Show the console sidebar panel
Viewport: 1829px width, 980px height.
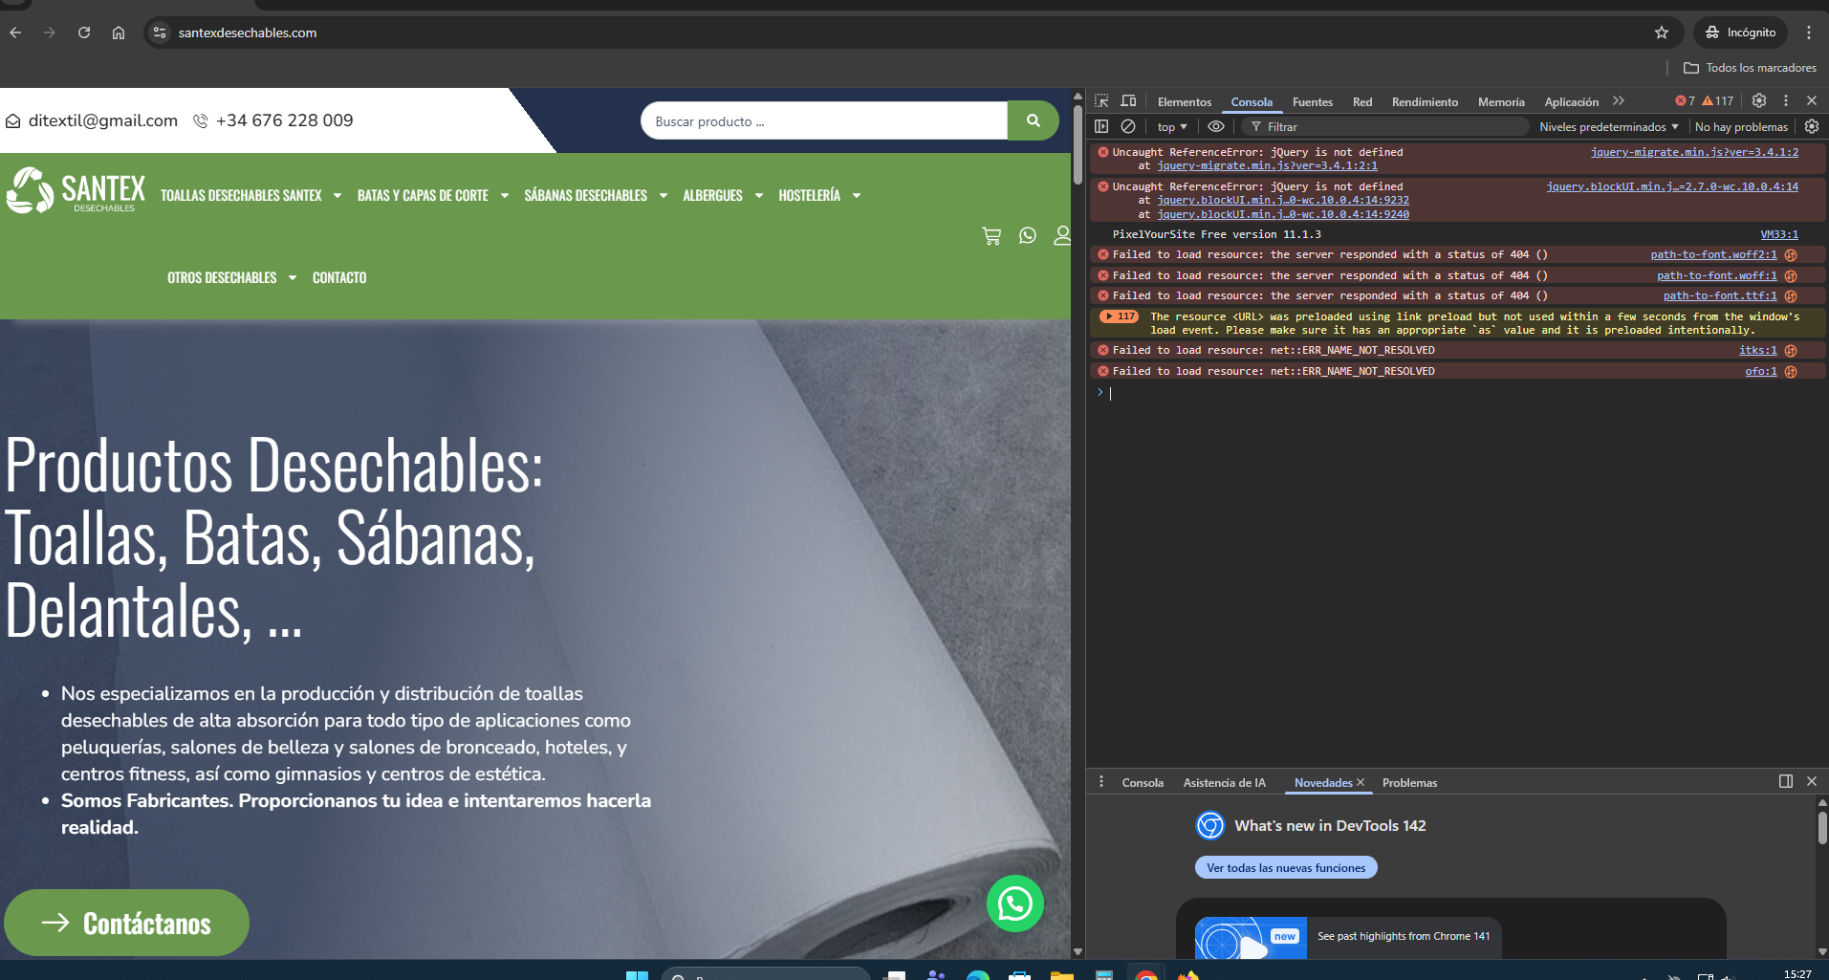[x=1101, y=126]
